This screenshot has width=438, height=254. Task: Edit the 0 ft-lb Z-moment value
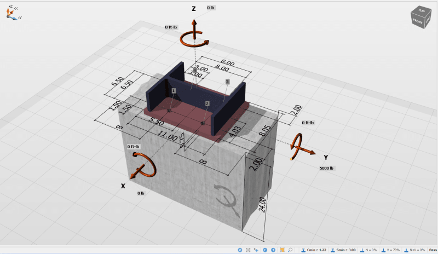pyautogui.click(x=171, y=27)
